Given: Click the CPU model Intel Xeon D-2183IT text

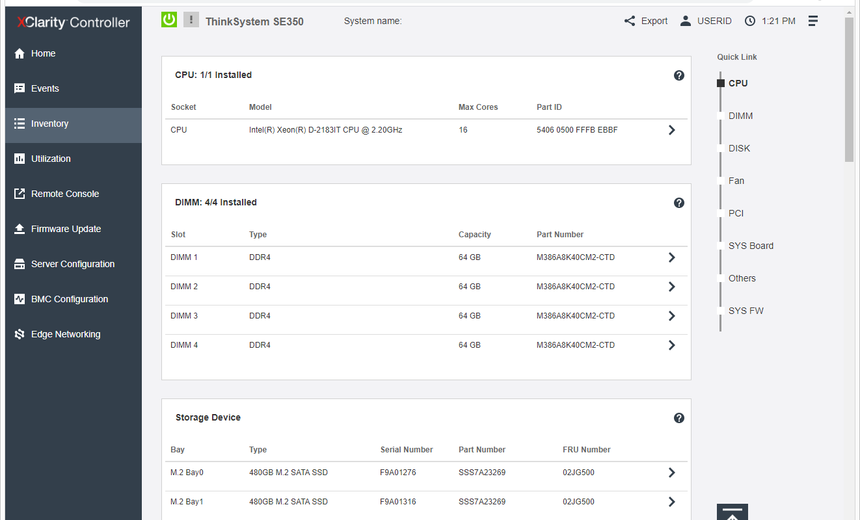Looking at the screenshot, I should point(325,130).
